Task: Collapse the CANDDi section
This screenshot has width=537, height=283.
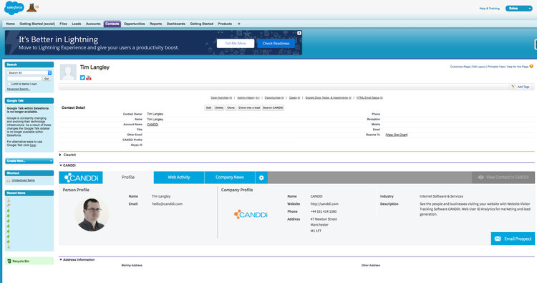Action: tap(61, 166)
